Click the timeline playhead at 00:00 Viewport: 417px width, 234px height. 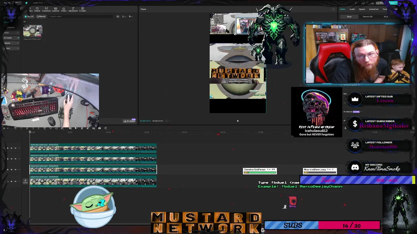(30, 132)
